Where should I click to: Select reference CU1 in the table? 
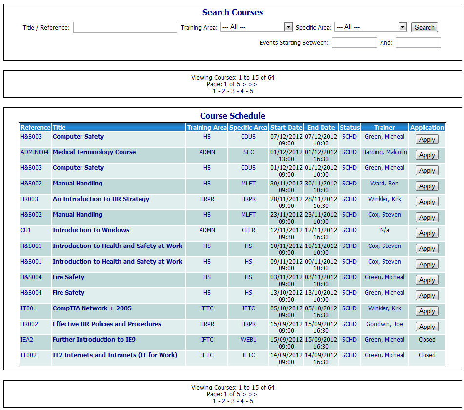coord(26,230)
